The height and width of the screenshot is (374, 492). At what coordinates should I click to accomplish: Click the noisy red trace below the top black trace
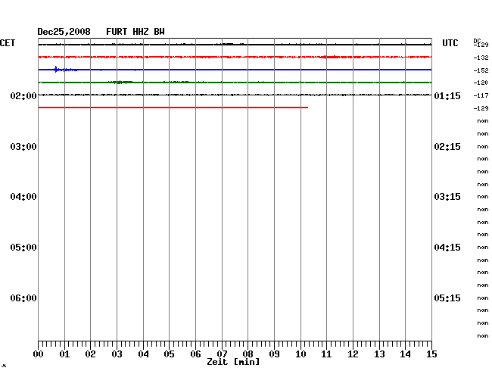point(235,57)
